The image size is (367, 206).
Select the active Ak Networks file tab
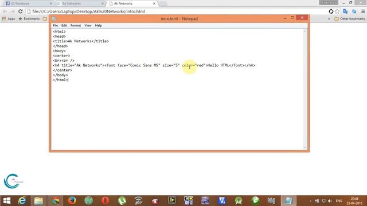[x=131, y=3]
